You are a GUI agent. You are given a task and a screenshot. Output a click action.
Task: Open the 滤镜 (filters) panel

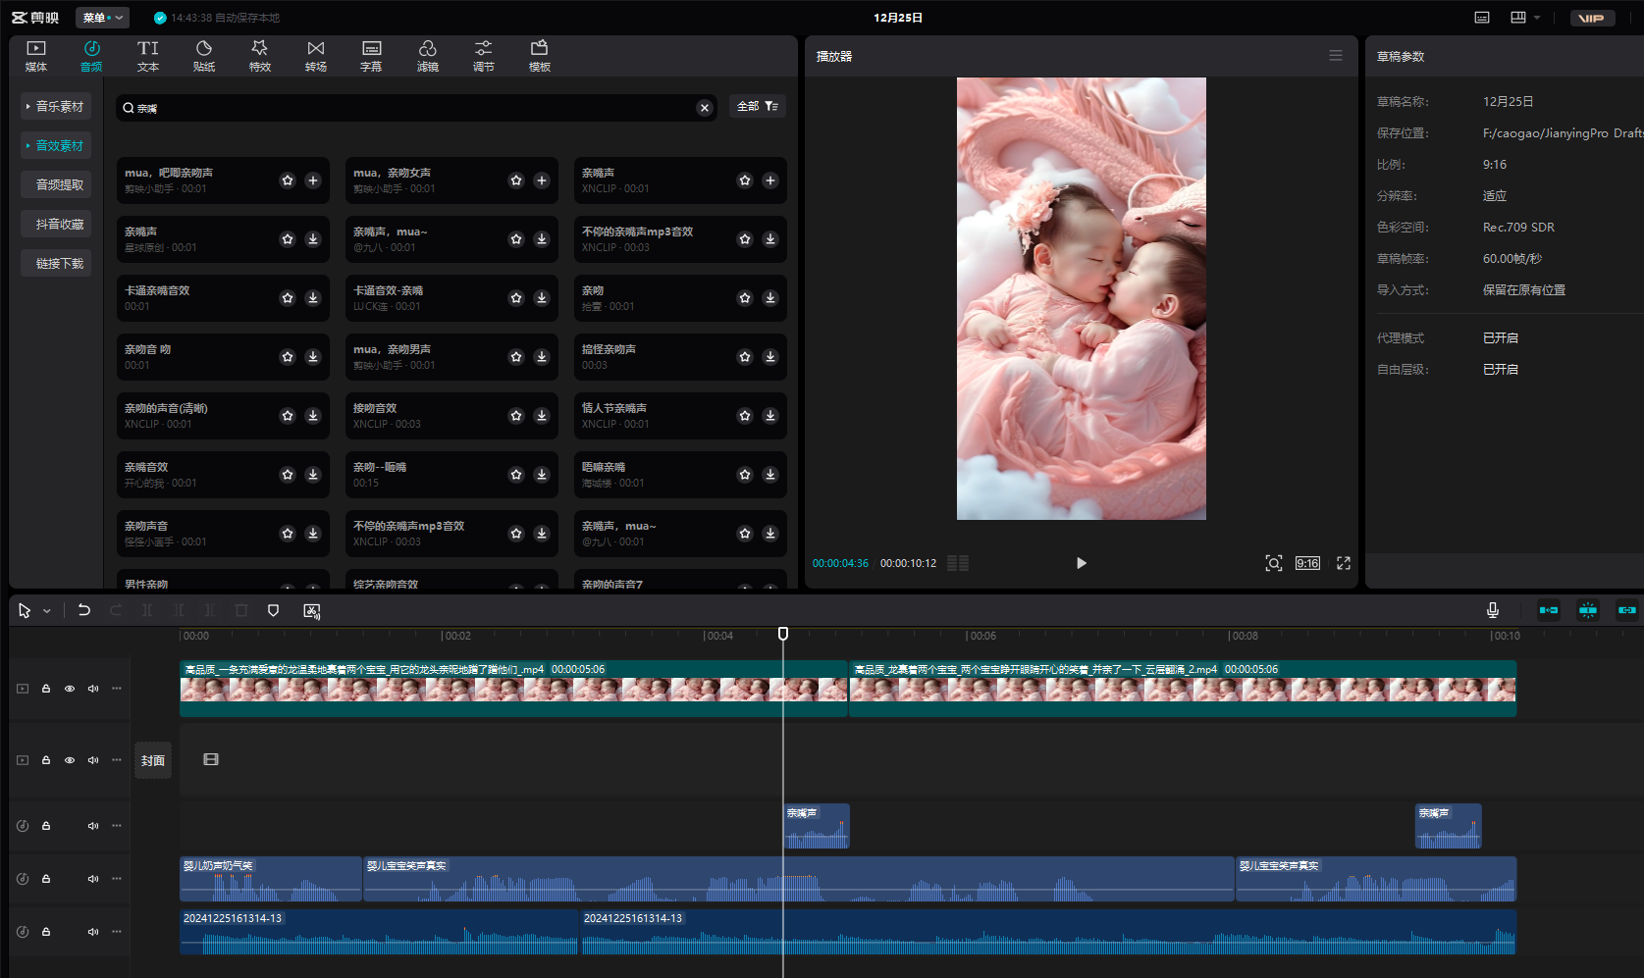click(x=427, y=56)
